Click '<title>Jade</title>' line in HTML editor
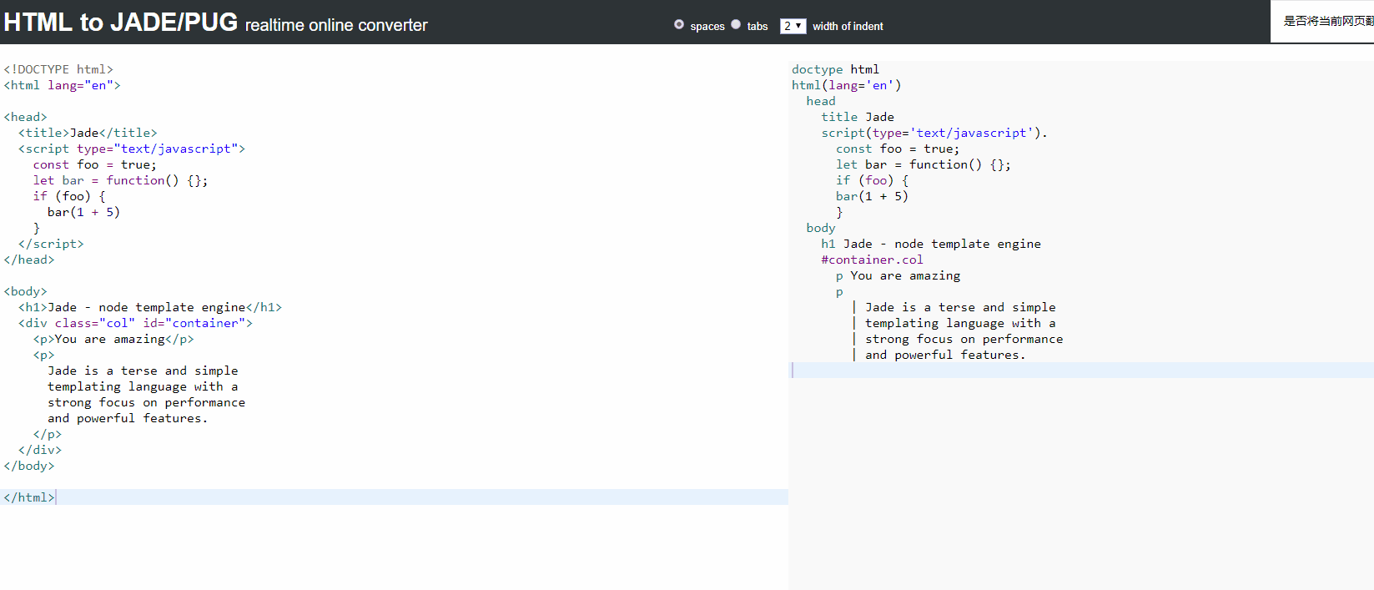1374x590 pixels. tap(88, 133)
